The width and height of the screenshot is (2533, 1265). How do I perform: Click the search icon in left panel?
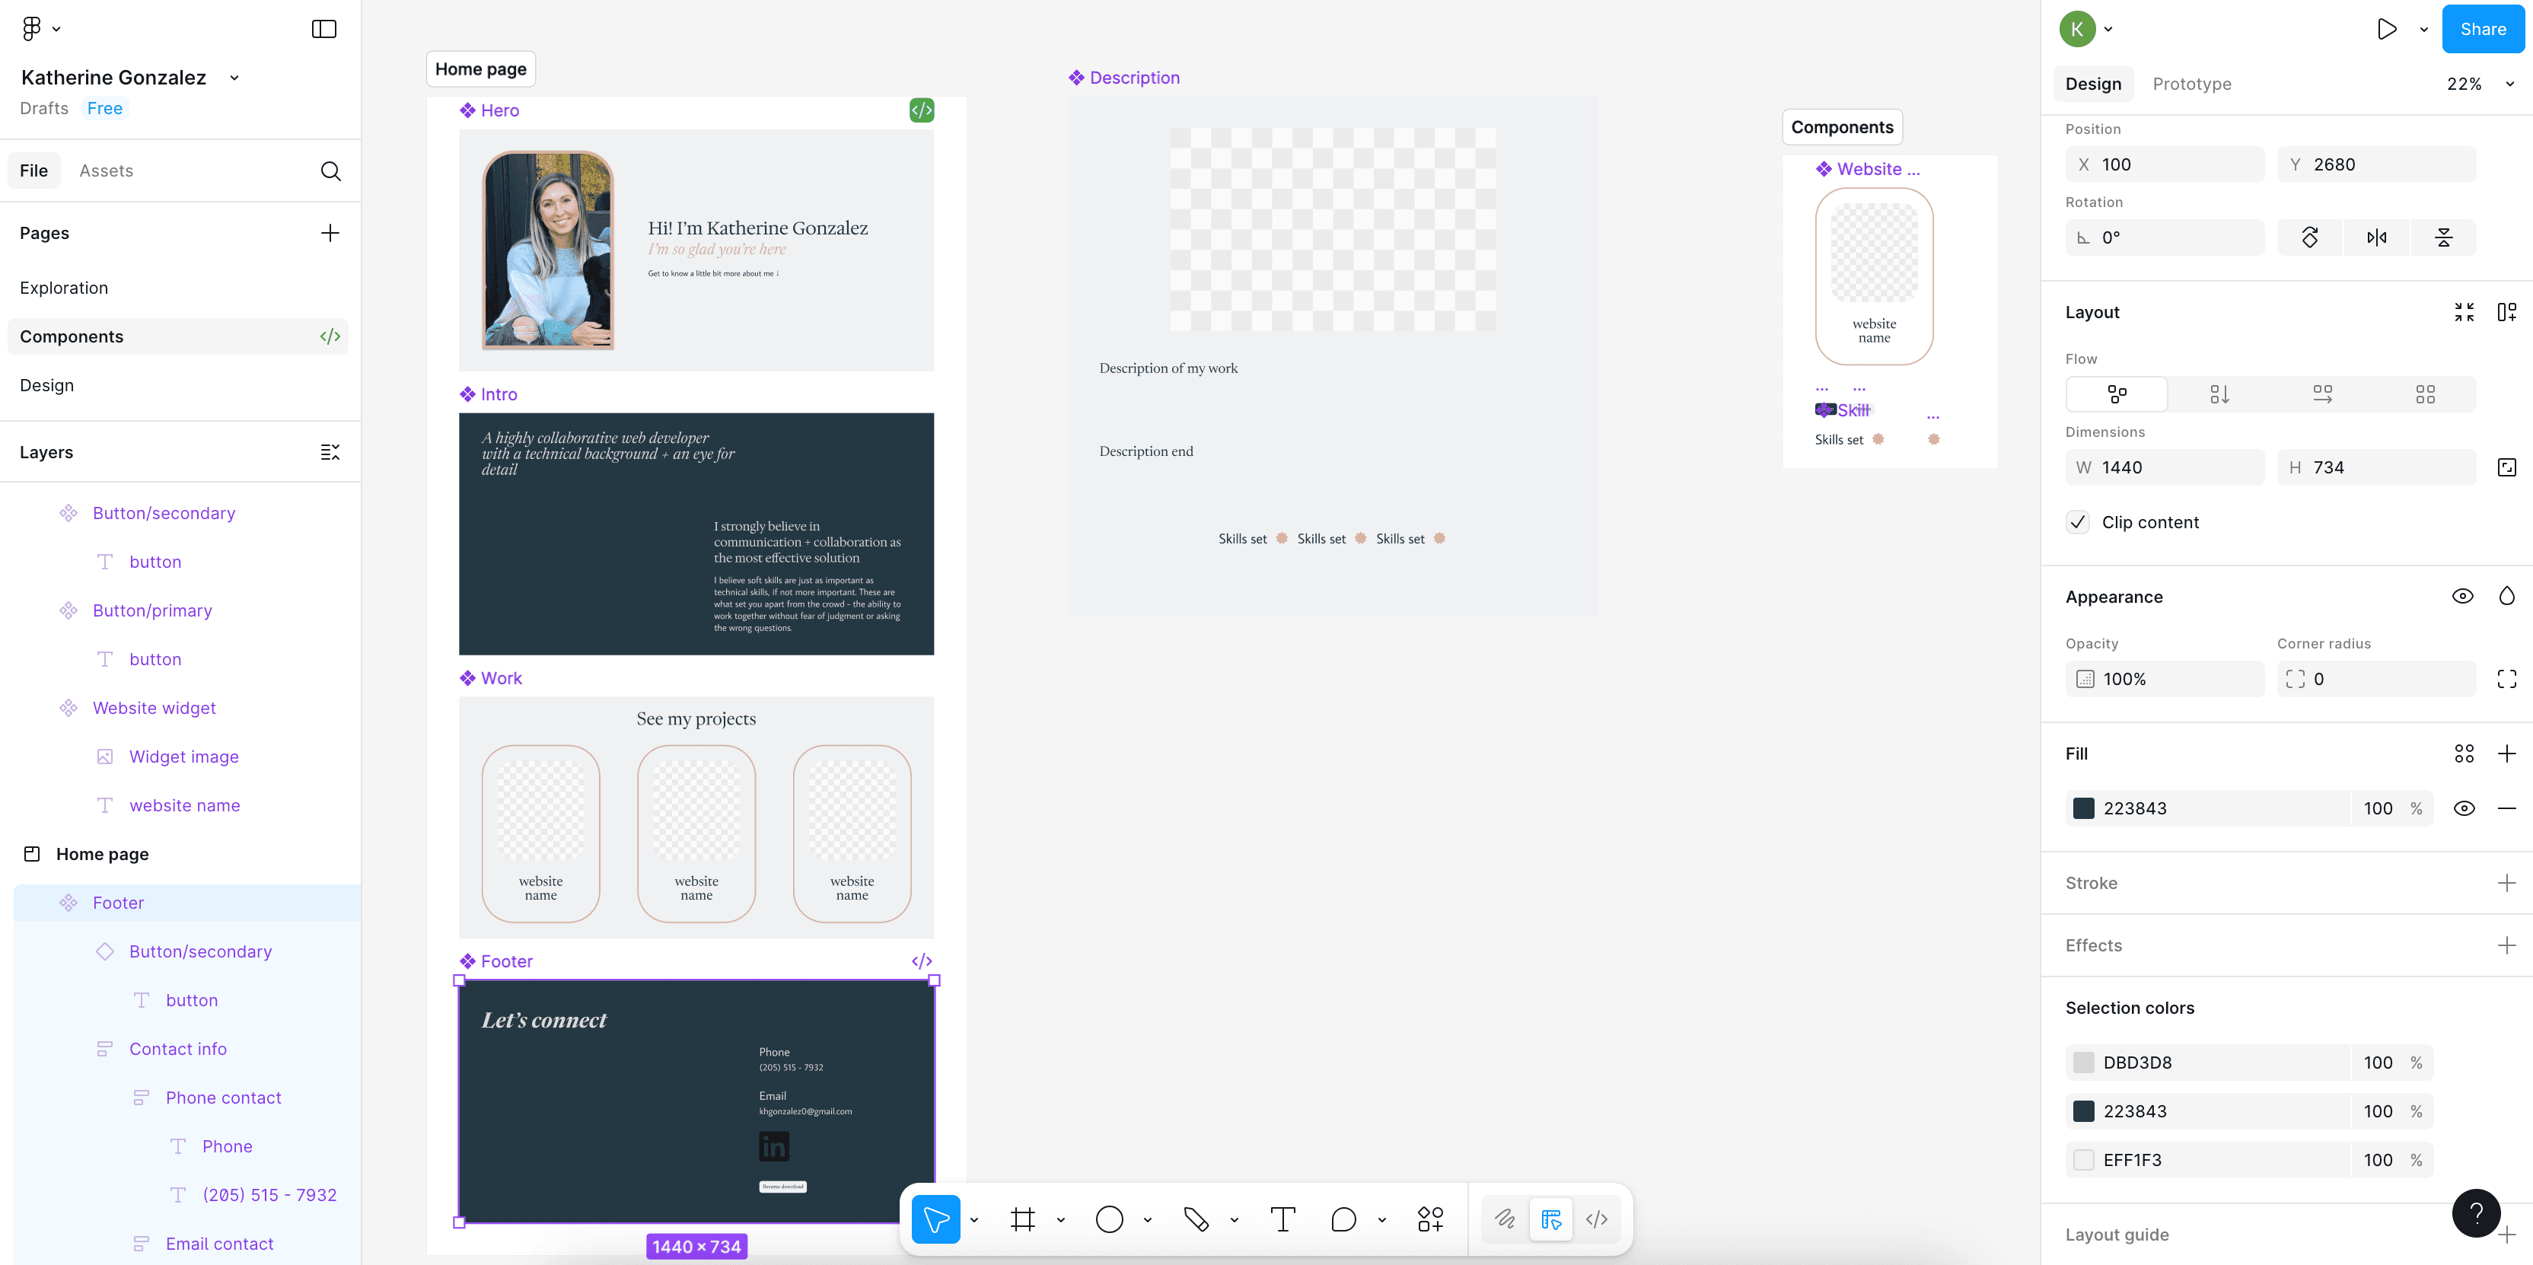[x=330, y=171]
